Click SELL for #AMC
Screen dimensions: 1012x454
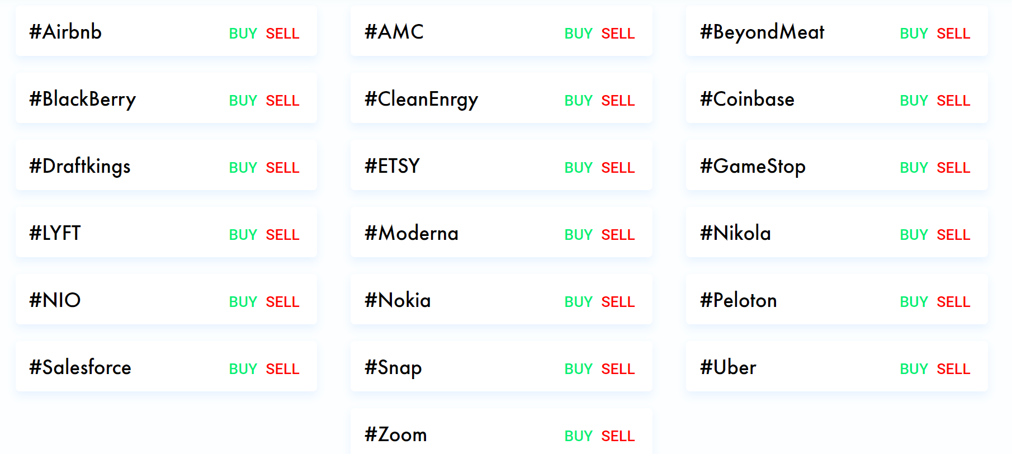[x=618, y=34]
